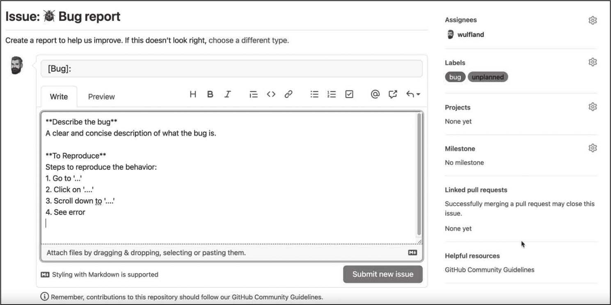Apply bold formatting in the editor toolbar

tap(210, 94)
